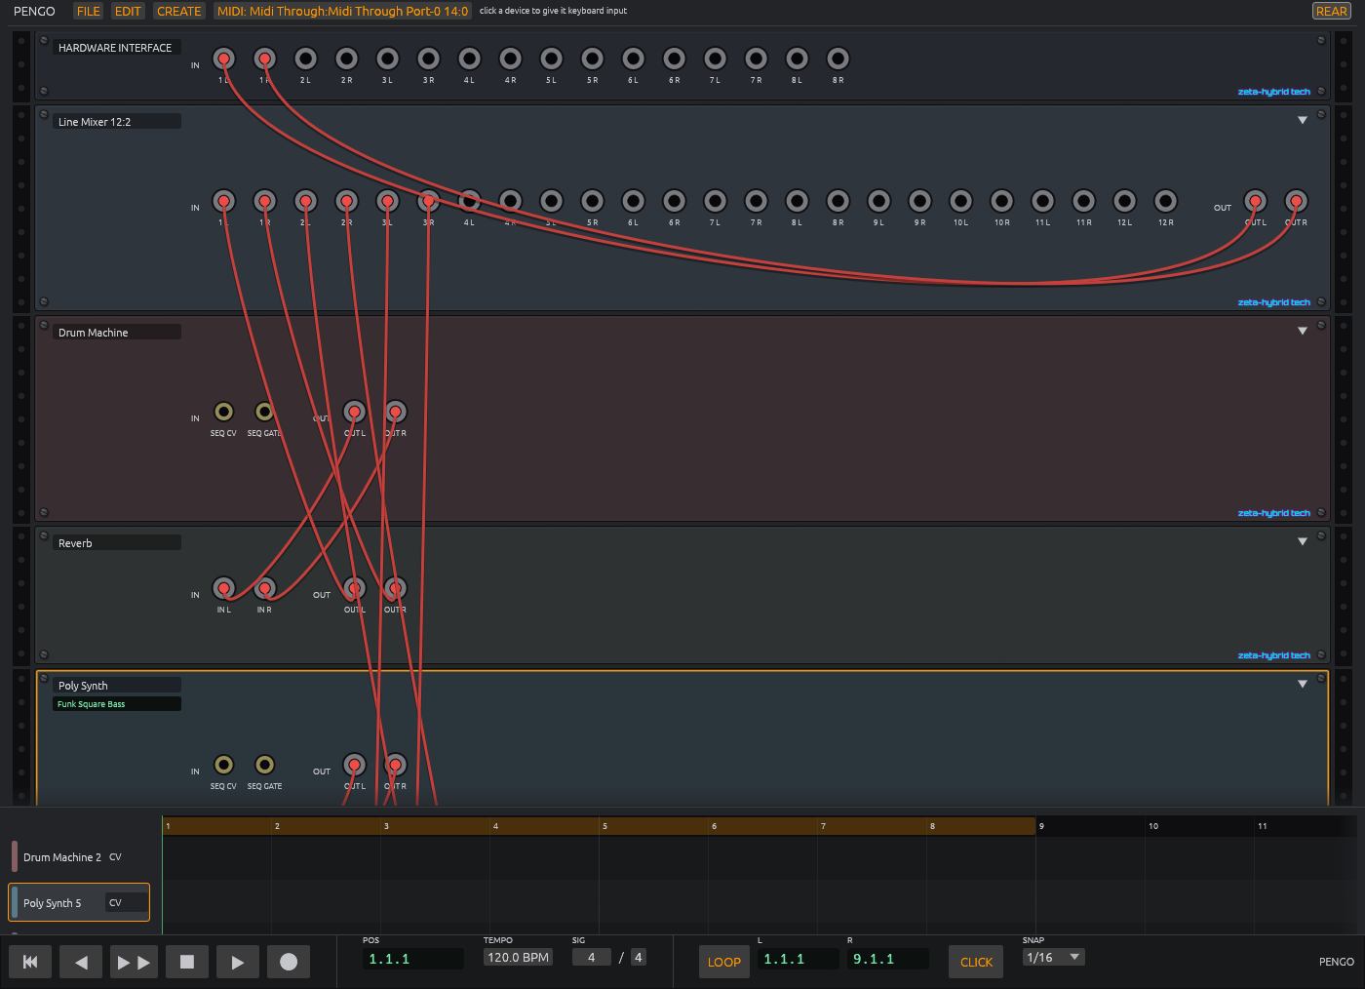The image size is (1365, 989).
Task: Collapse the Poly Synth device
Action: pos(1303,684)
